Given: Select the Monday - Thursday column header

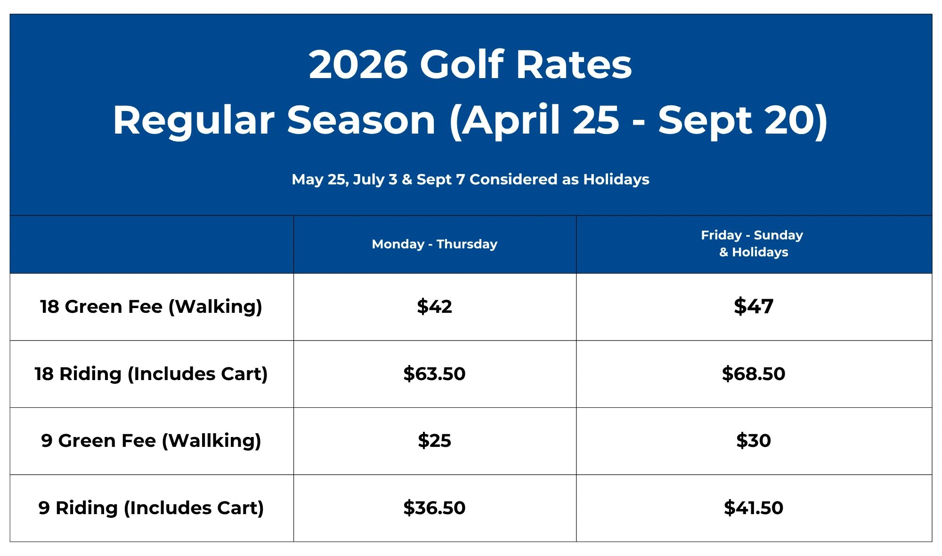Looking at the screenshot, I should click(434, 244).
